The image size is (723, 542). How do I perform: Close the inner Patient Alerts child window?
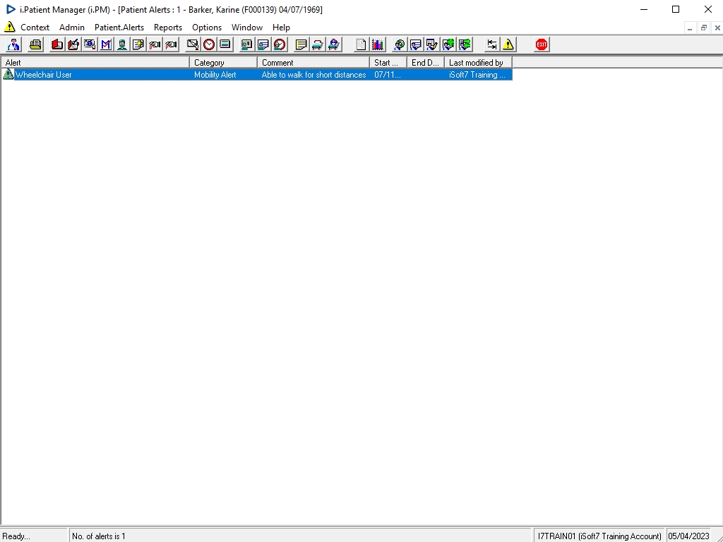(x=717, y=28)
